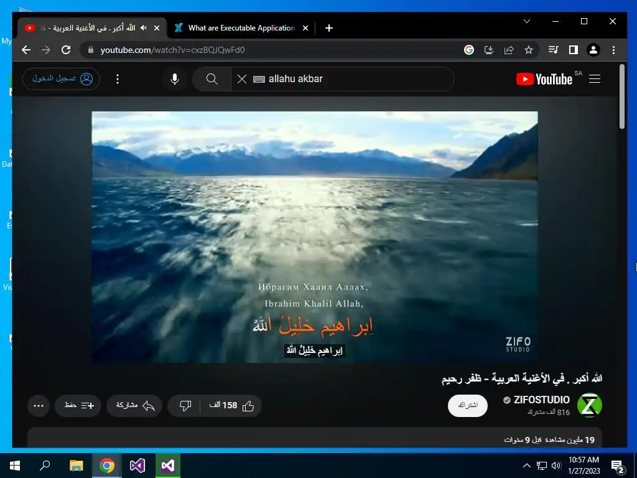Share the video using share button
This screenshot has width=637, height=478.
(134, 405)
